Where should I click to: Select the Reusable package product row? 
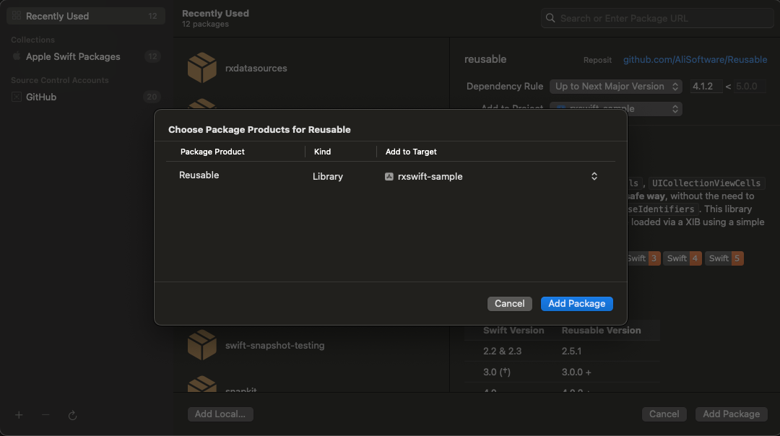(199, 175)
